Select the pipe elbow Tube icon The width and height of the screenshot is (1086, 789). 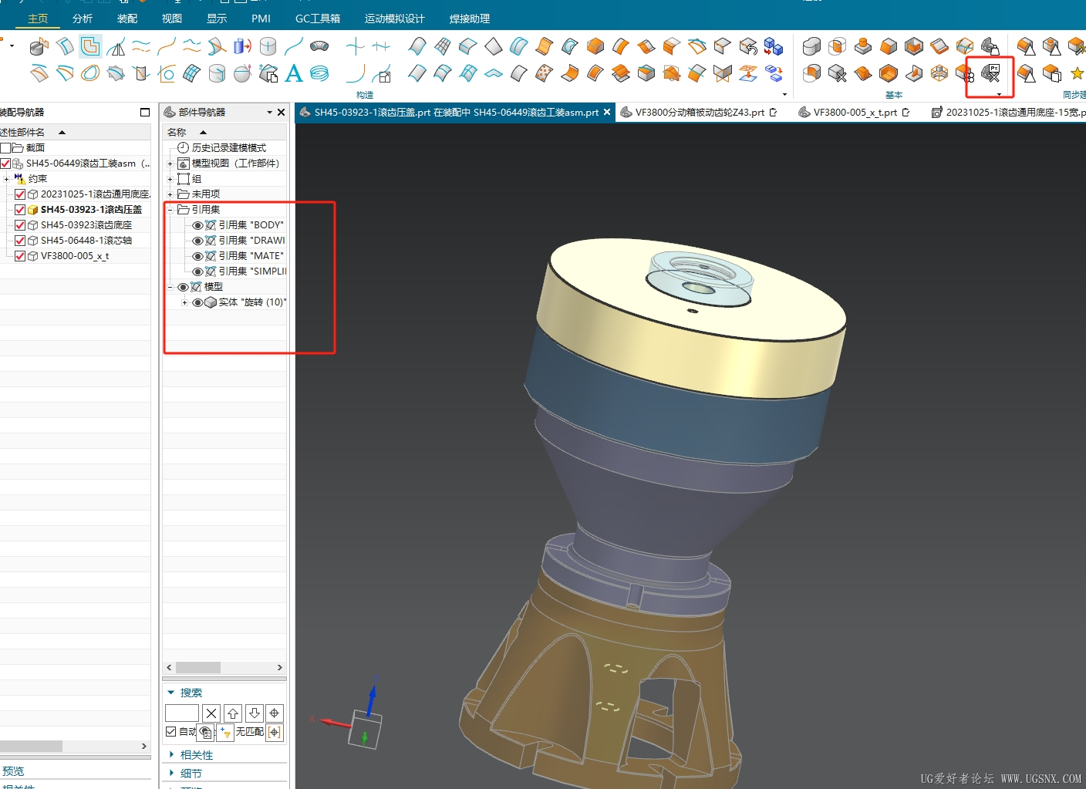(319, 46)
